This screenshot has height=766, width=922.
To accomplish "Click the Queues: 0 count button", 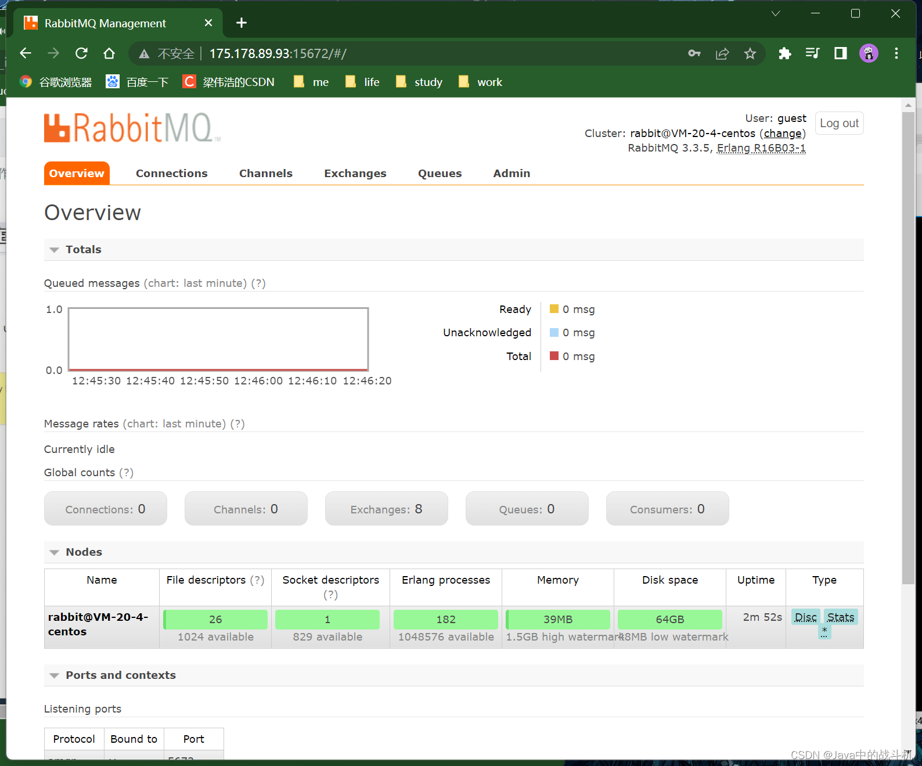I will click(x=527, y=509).
